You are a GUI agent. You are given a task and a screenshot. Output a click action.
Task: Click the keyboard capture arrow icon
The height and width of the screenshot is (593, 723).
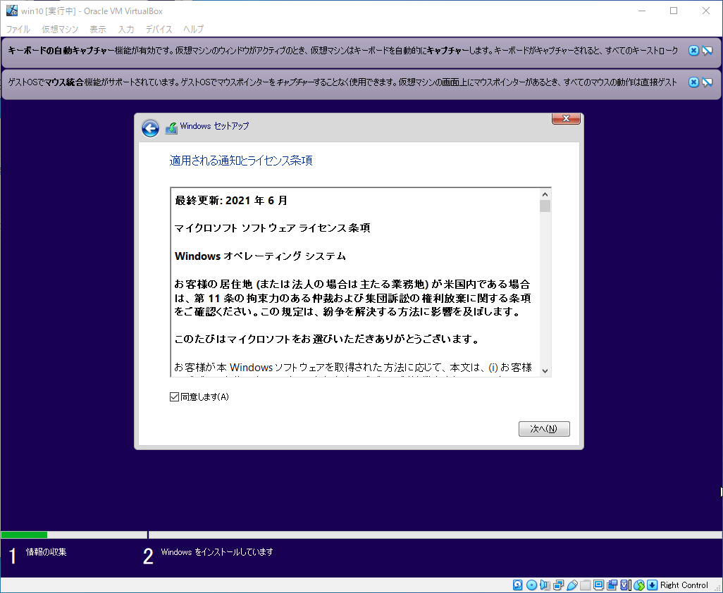[x=652, y=585]
